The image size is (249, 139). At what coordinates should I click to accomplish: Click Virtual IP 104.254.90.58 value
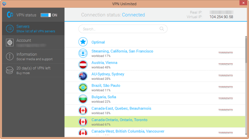pyautogui.click(x=221, y=17)
